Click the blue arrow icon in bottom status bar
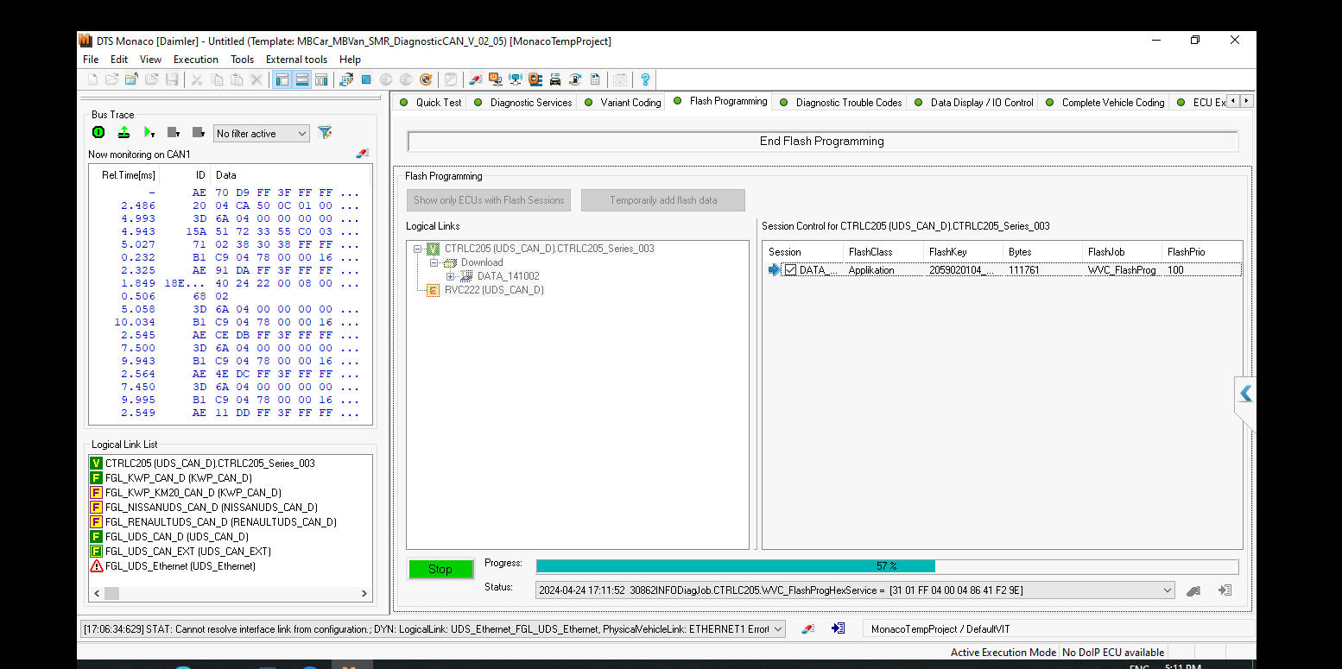The height and width of the screenshot is (669, 1342). point(838,628)
